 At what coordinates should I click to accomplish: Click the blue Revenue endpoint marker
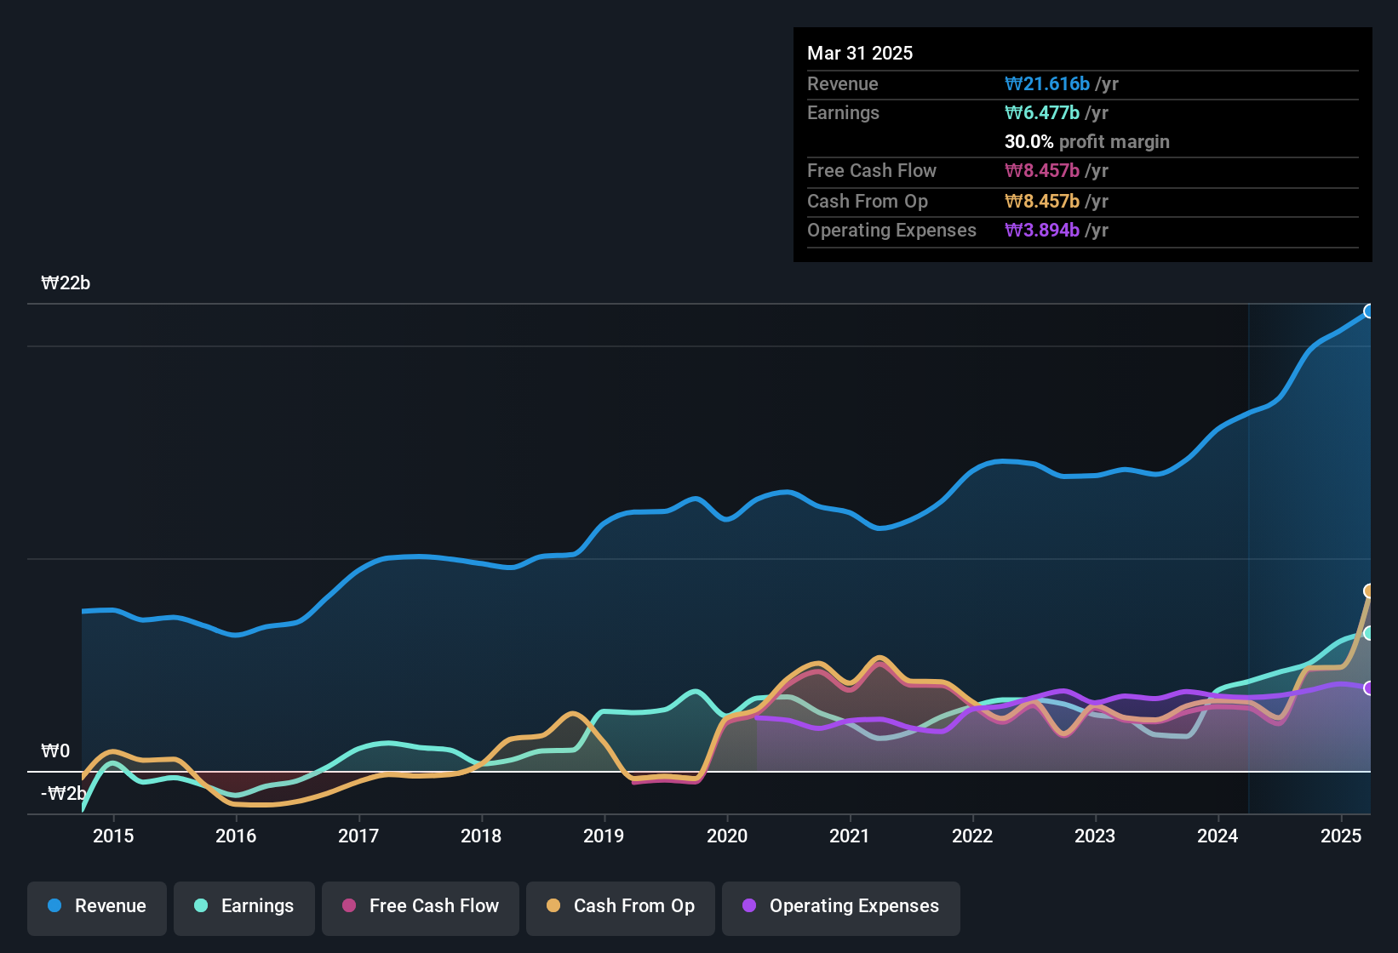(x=1368, y=311)
